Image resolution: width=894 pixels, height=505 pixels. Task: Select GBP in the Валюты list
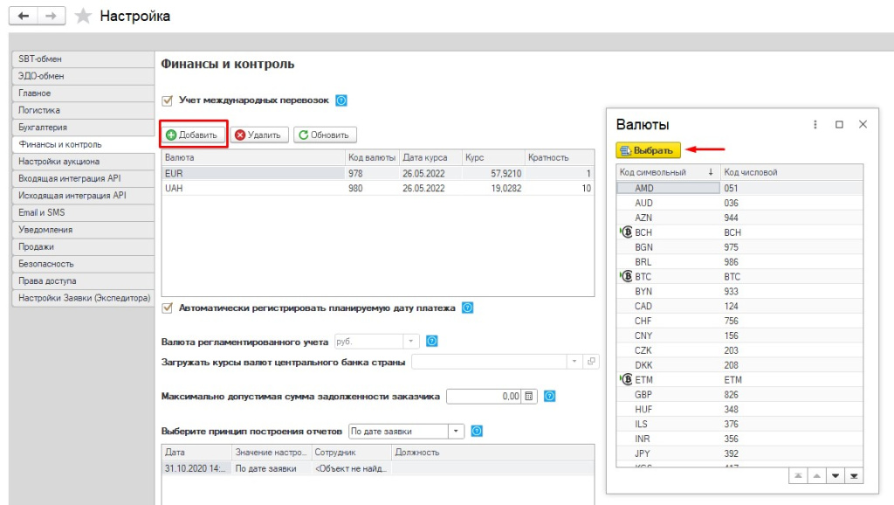pyautogui.click(x=739, y=394)
